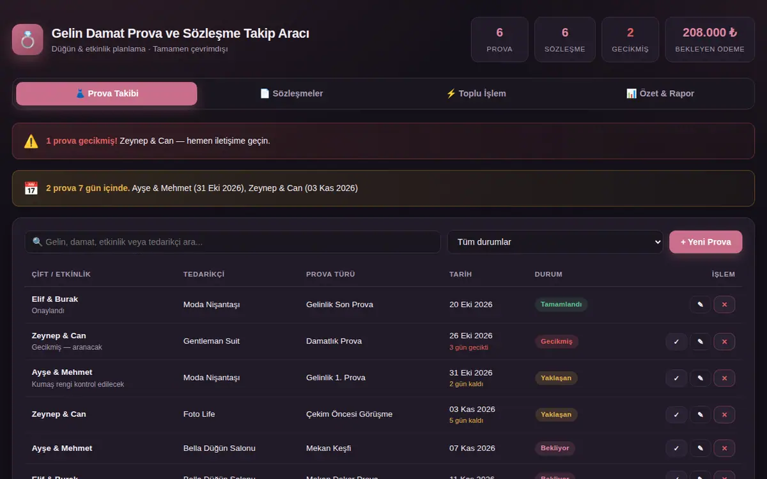Select the Prova Takibi tab

[x=107, y=94]
